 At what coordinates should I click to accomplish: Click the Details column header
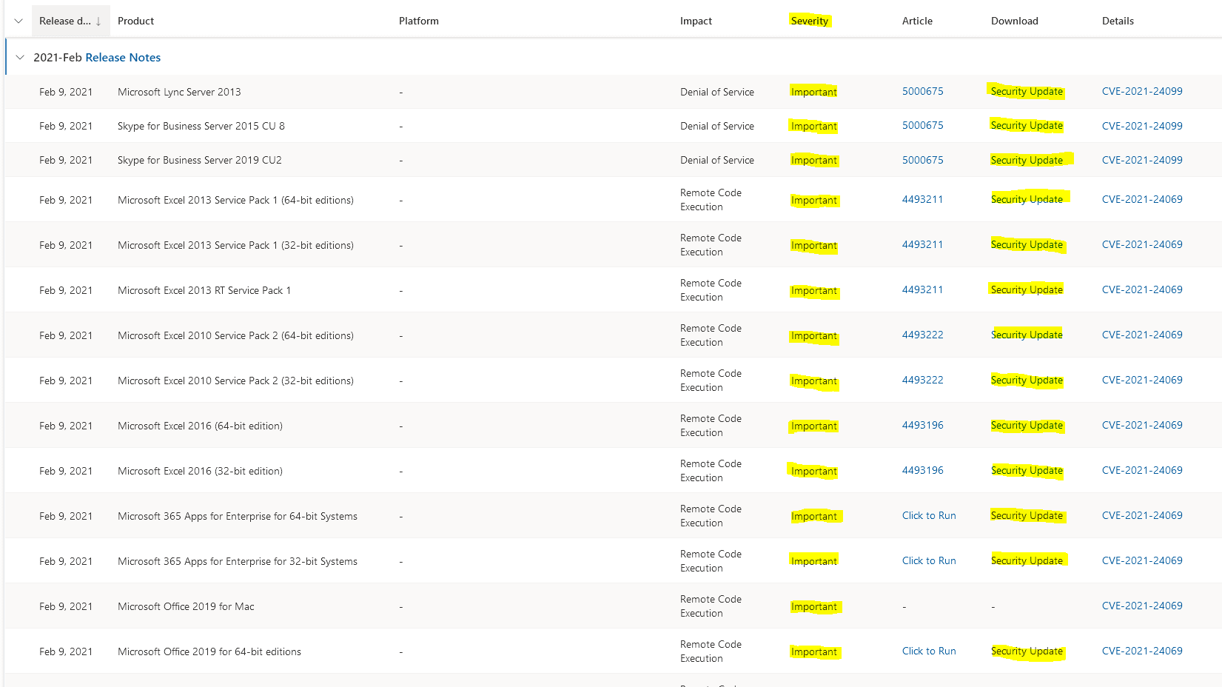pyautogui.click(x=1118, y=21)
